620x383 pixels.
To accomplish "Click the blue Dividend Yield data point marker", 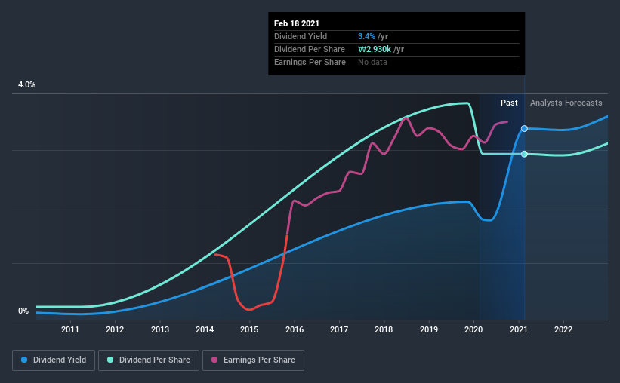I will click(524, 129).
